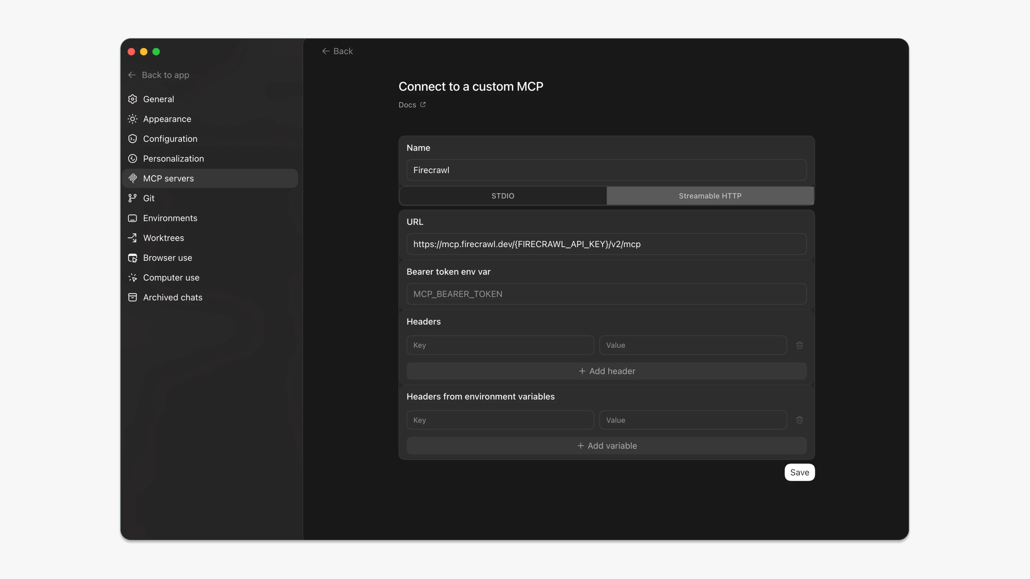Viewport: 1030px width, 579px height.
Task: Click the Add header button
Action: click(606, 371)
